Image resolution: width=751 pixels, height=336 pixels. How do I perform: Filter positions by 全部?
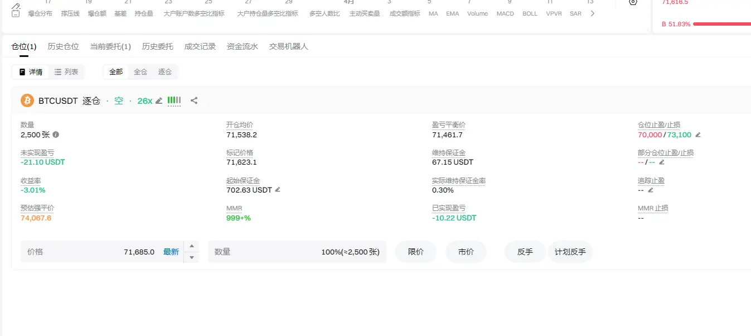click(x=116, y=72)
